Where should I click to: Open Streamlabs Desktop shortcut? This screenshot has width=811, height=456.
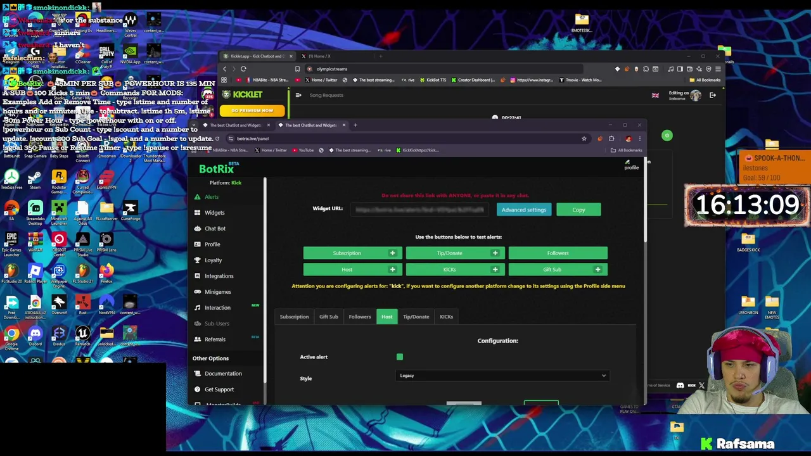tap(35, 212)
